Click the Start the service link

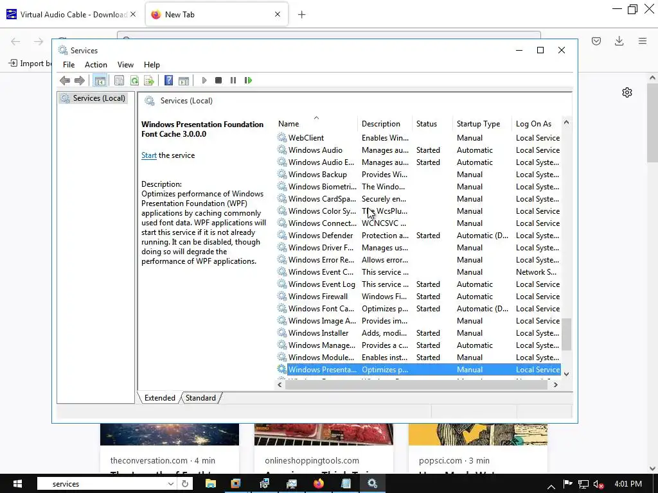[x=149, y=155]
